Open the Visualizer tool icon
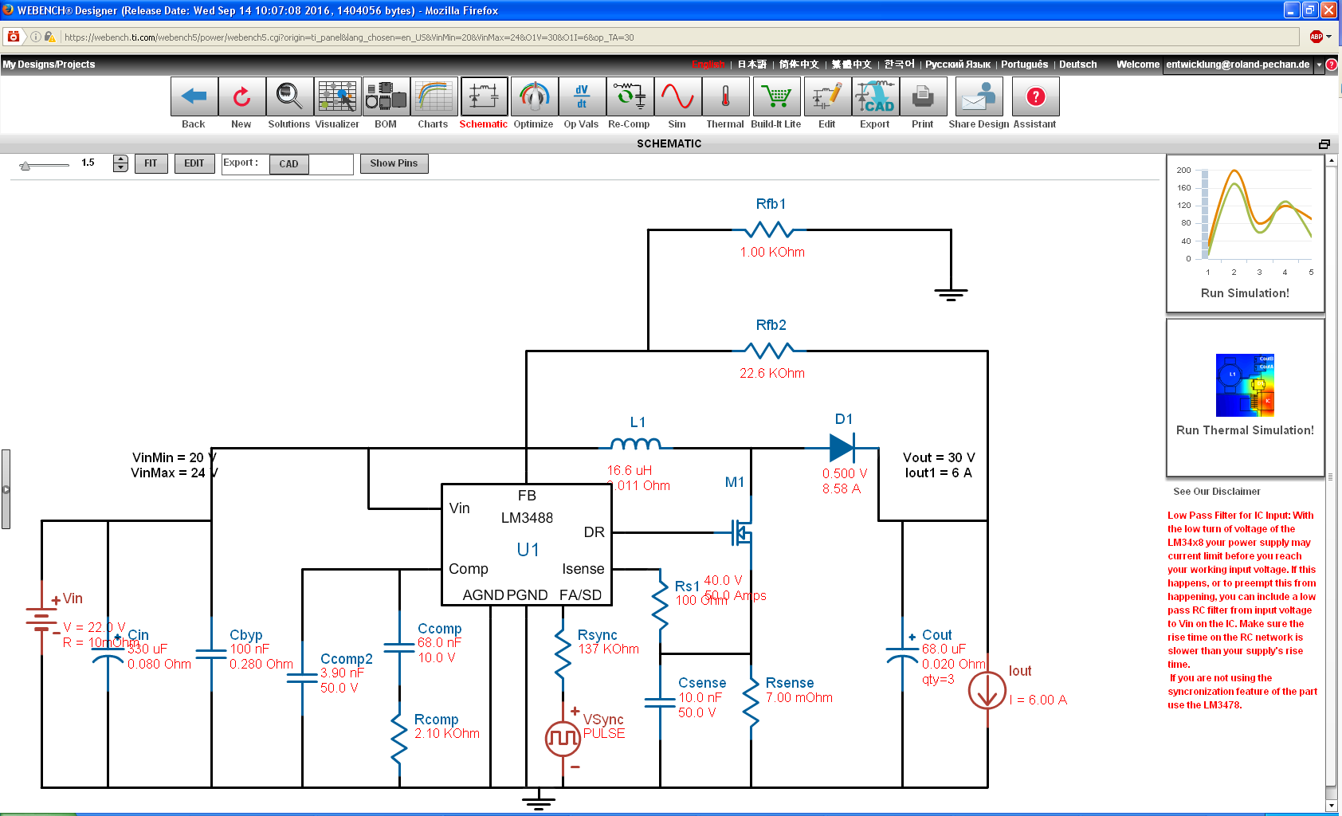1342x816 pixels. pyautogui.click(x=337, y=97)
